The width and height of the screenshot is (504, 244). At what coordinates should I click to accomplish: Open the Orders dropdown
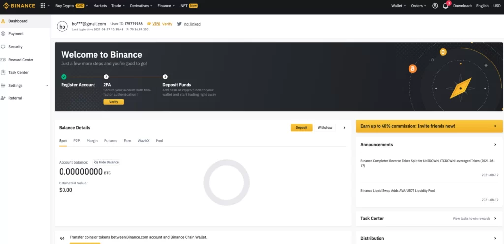click(x=419, y=6)
